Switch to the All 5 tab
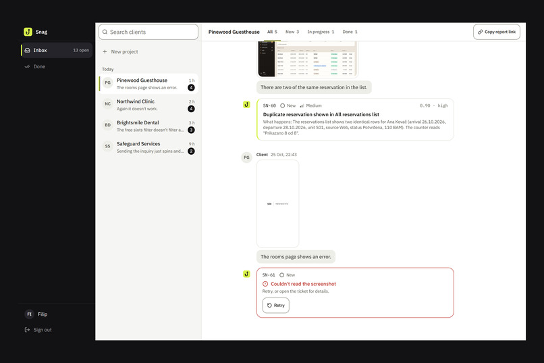Screen dimensions: 544x363 (273, 32)
